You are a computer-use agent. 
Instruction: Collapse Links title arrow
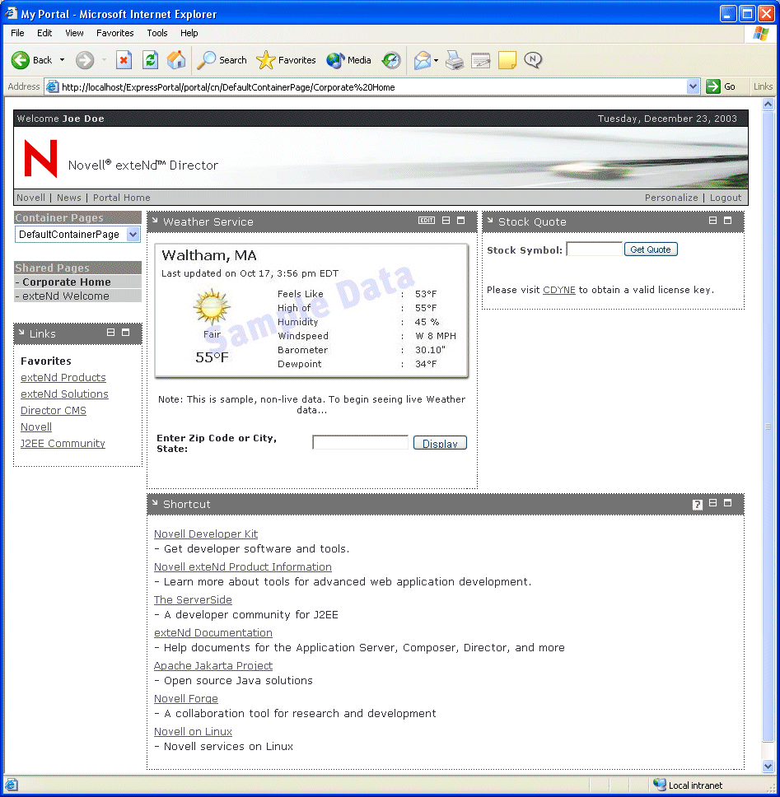pyautogui.click(x=21, y=333)
